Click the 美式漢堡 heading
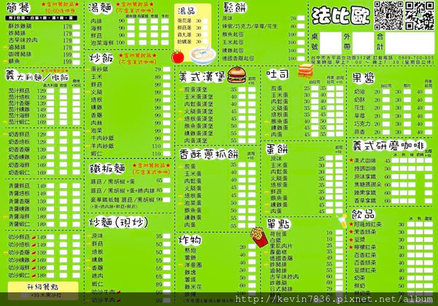 click(x=202, y=76)
